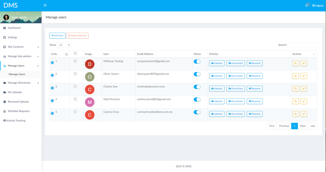Screen dimensions: 326x172
Task: Click the green O avatar of Oliver Queen
Action: pos(89,77)
